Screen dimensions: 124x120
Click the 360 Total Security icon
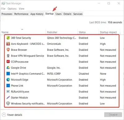click(8, 38)
